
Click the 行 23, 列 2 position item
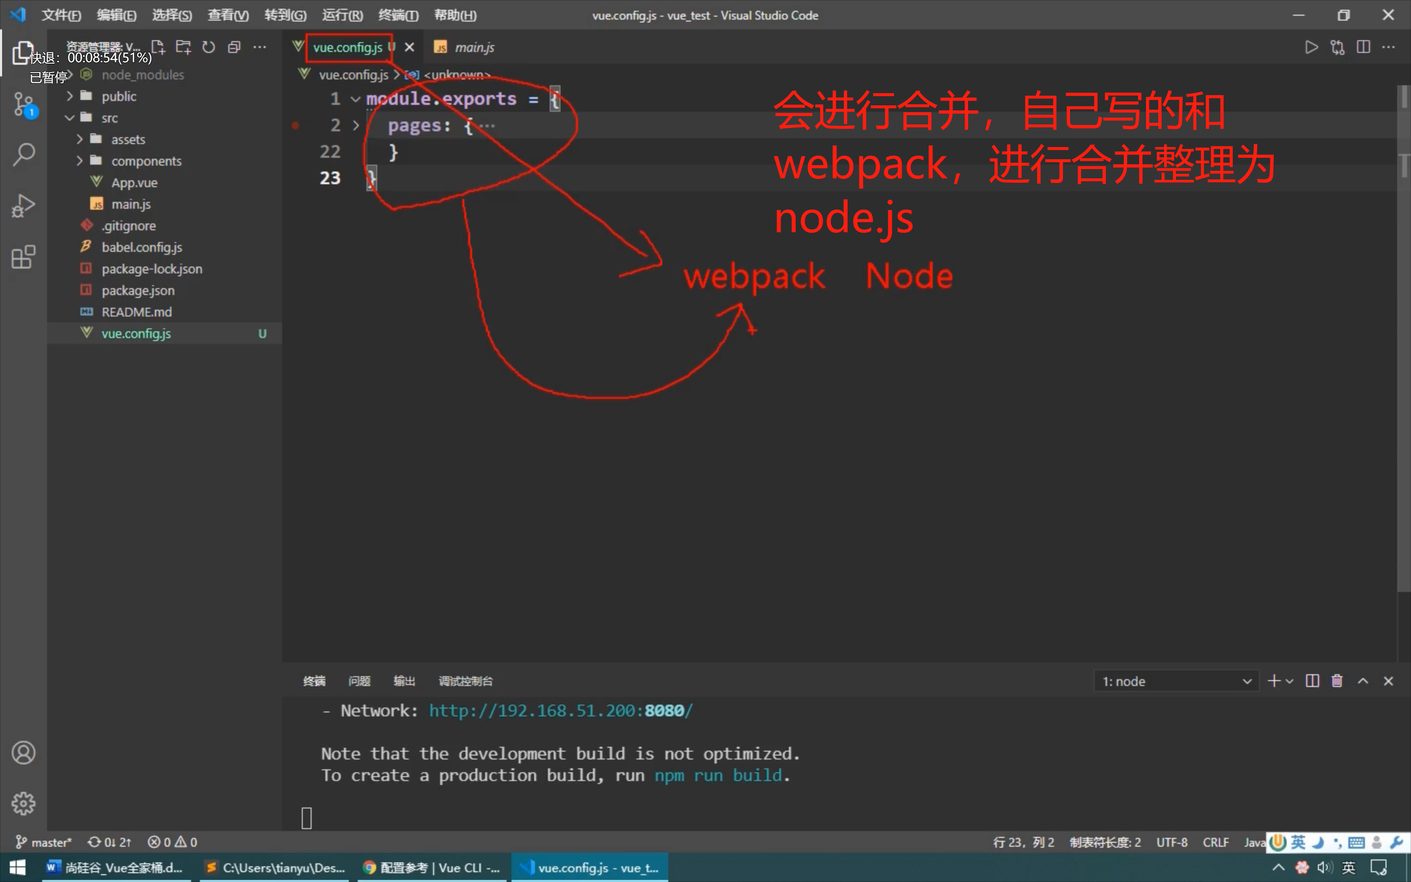point(1023,842)
